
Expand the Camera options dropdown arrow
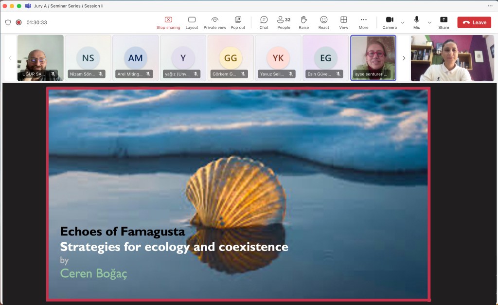click(402, 23)
